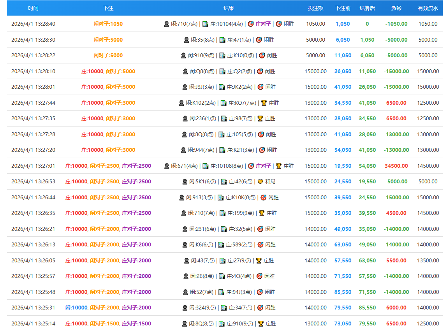Click the target icon beside 闲胜 at 13:28:22

pos(262,55)
